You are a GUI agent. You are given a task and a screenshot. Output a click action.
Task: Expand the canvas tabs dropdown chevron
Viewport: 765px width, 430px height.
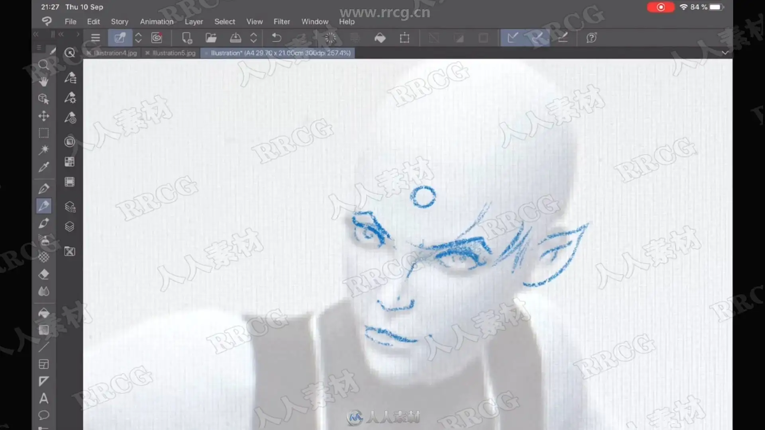[725, 53]
